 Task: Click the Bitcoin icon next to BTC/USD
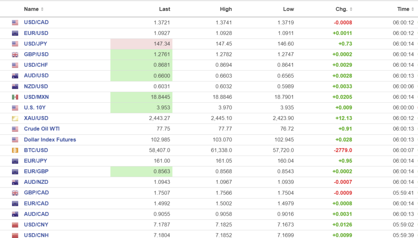(15, 150)
